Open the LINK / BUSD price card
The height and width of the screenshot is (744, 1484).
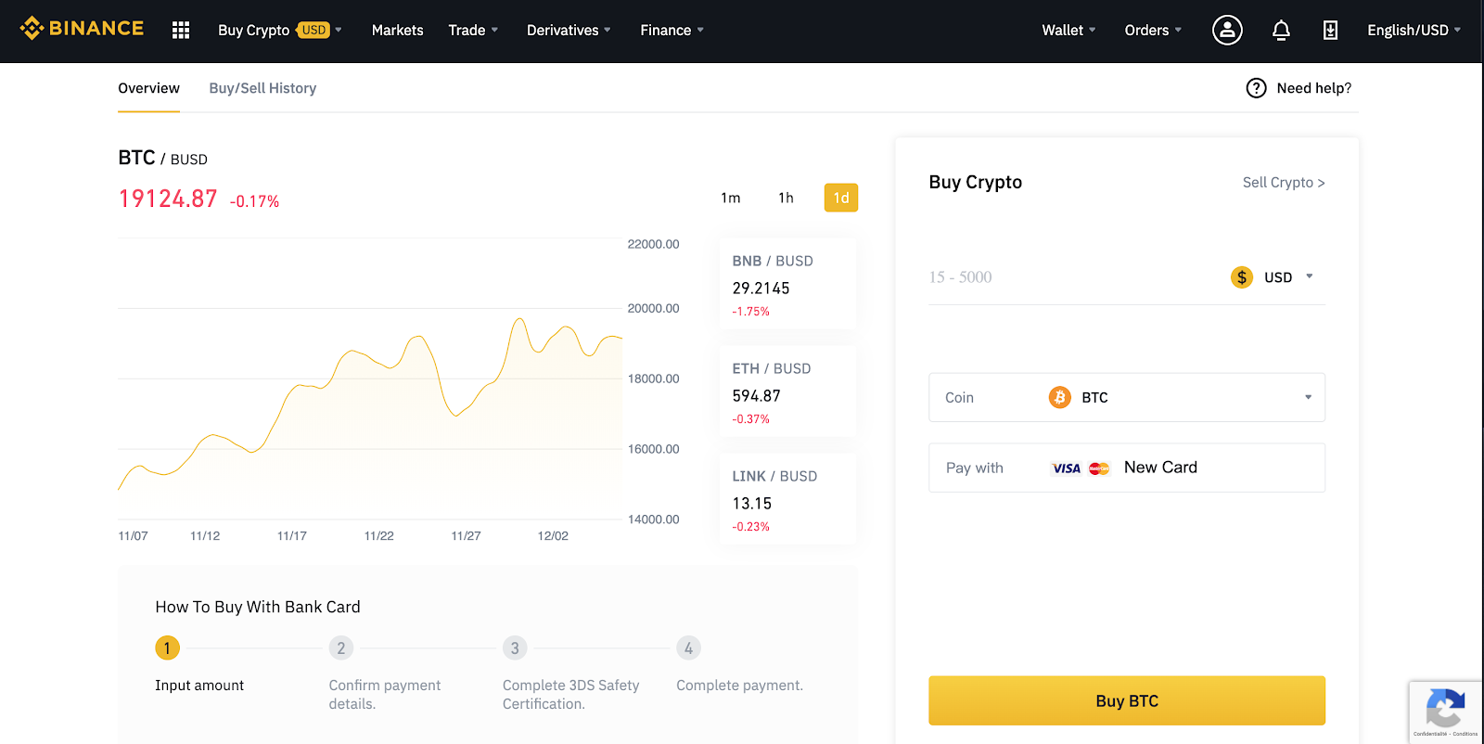click(x=787, y=499)
